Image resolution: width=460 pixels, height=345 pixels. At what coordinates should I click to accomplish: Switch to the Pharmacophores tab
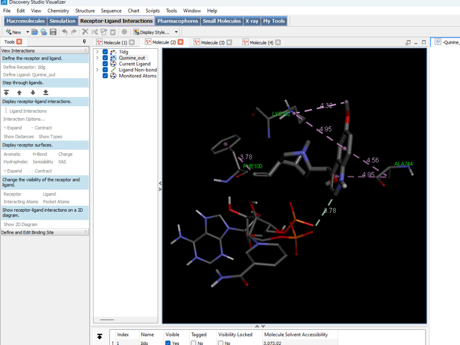point(178,21)
